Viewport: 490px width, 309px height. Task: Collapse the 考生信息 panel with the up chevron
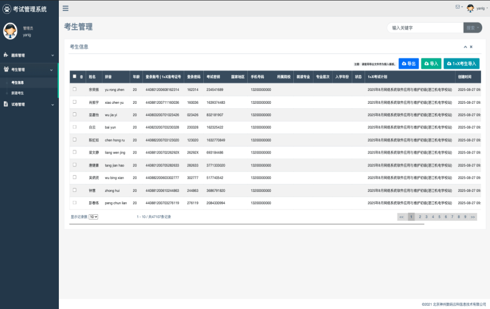[465, 47]
